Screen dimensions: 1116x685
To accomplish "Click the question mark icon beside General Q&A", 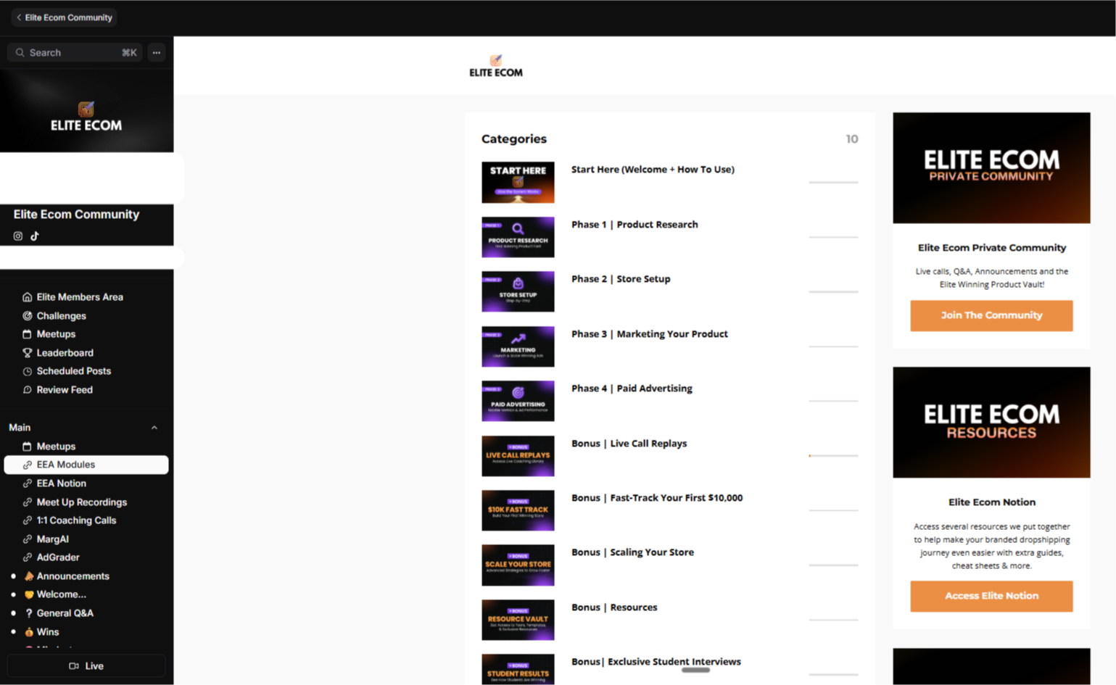I will (29, 613).
